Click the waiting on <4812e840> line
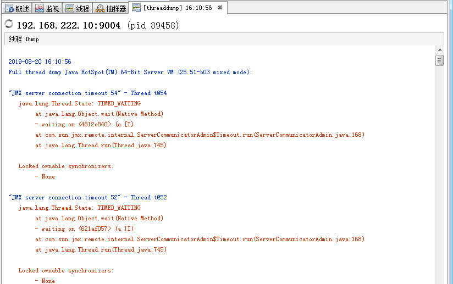The width and height of the screenshot is (453, 284). (x=84, y=124)
